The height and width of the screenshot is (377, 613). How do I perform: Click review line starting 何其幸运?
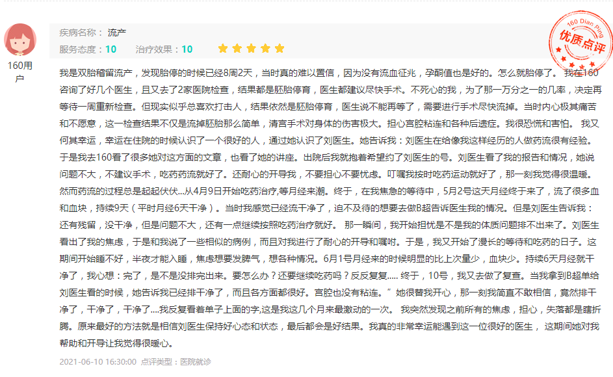328,140
